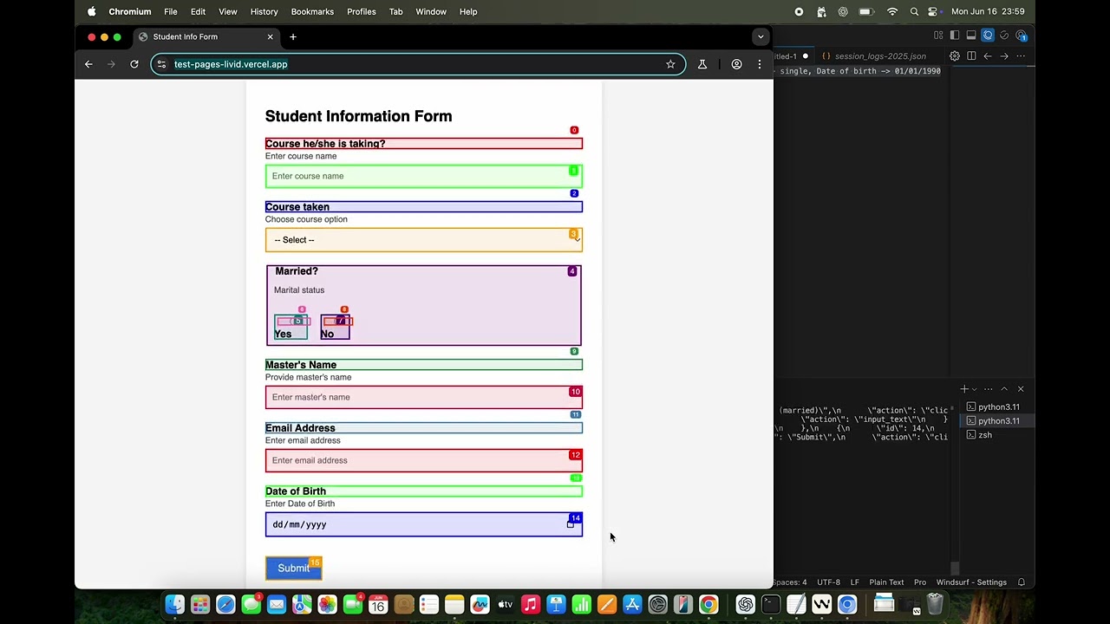
Task: Expand terminal launch profile dropdown arrow
Action: pos(974,389)
